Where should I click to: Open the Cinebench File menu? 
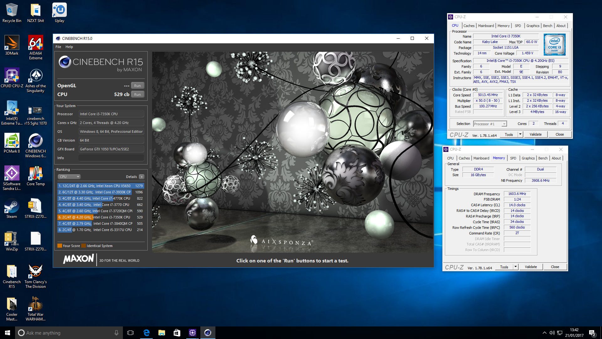click(x=58, y=47)
